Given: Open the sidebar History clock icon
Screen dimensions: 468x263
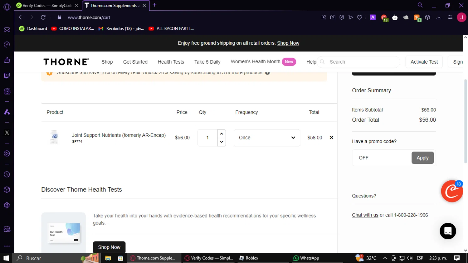Looking at the screenshot, I should coord(7,175).
